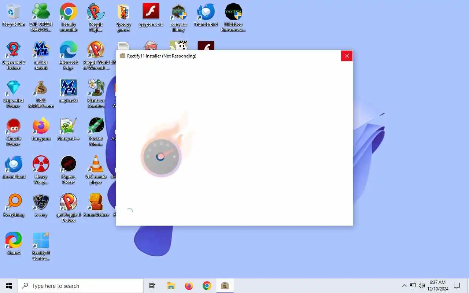Select the Firefox shortcut on the desktop

(x=41, y=129)
